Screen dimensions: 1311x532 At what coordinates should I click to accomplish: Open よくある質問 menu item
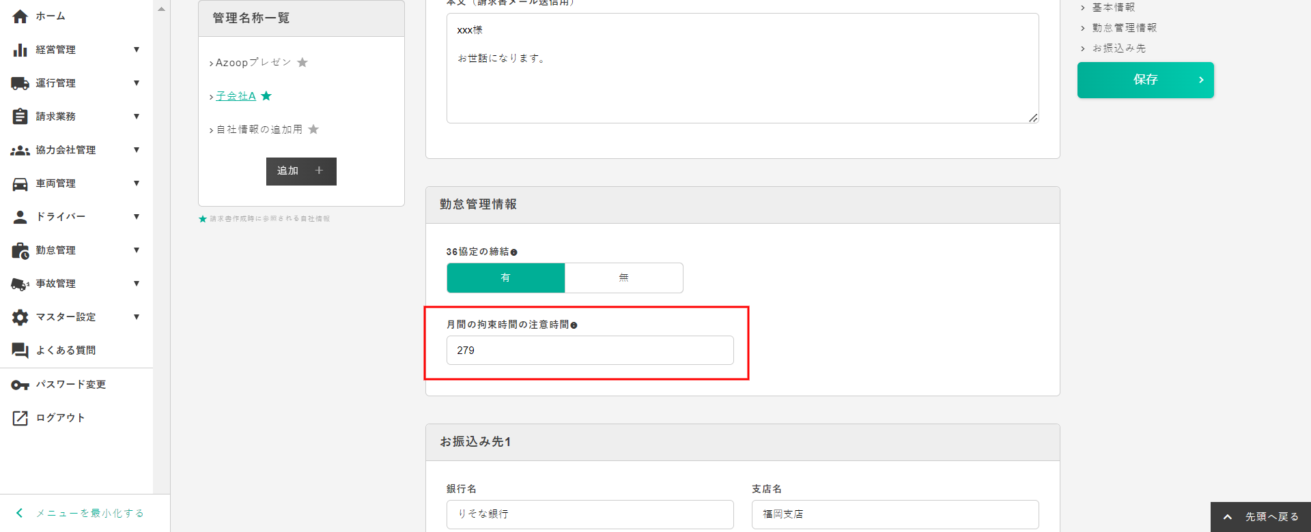point(66,351)
